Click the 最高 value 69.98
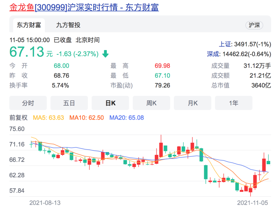The image size is (273, 211). pos(163,66)
